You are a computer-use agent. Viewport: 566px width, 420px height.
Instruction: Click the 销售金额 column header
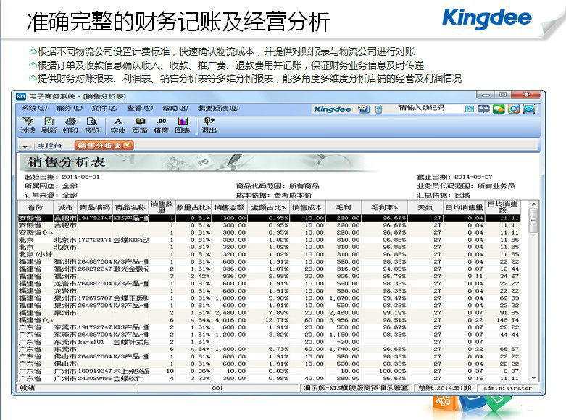(x=229, y=208)
